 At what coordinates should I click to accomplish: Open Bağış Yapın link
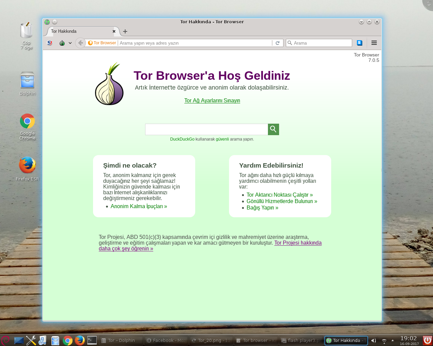tap(263, 208)
